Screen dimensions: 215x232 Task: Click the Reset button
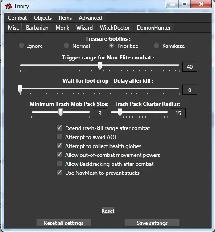click(108, 211)
